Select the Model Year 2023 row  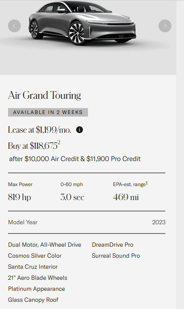[87, 222]
